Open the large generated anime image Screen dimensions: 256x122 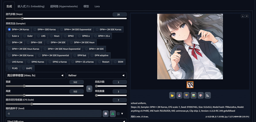pos(190,47)
